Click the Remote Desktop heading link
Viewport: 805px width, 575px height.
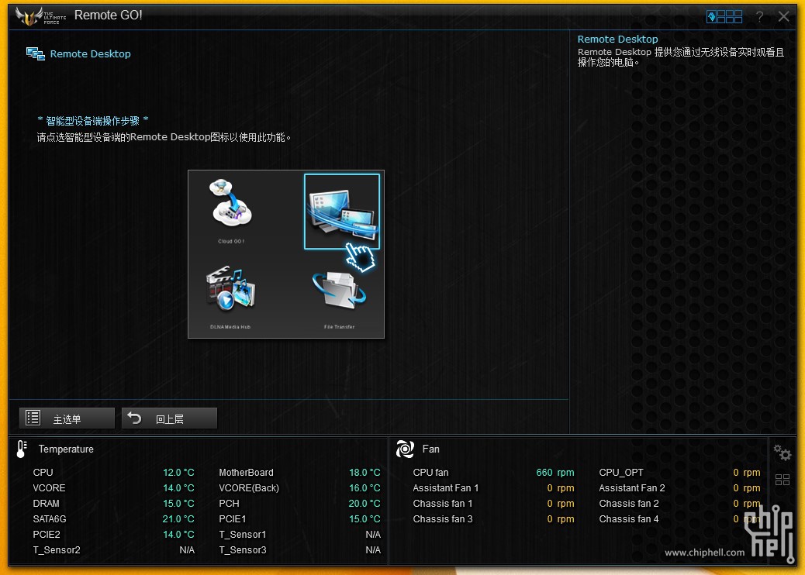tap(91, 54)
